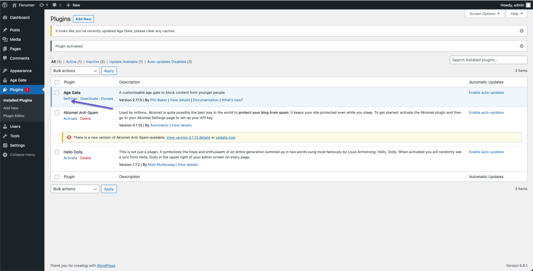
Task: Click update now for Akismet
Action: pos(225,137)
